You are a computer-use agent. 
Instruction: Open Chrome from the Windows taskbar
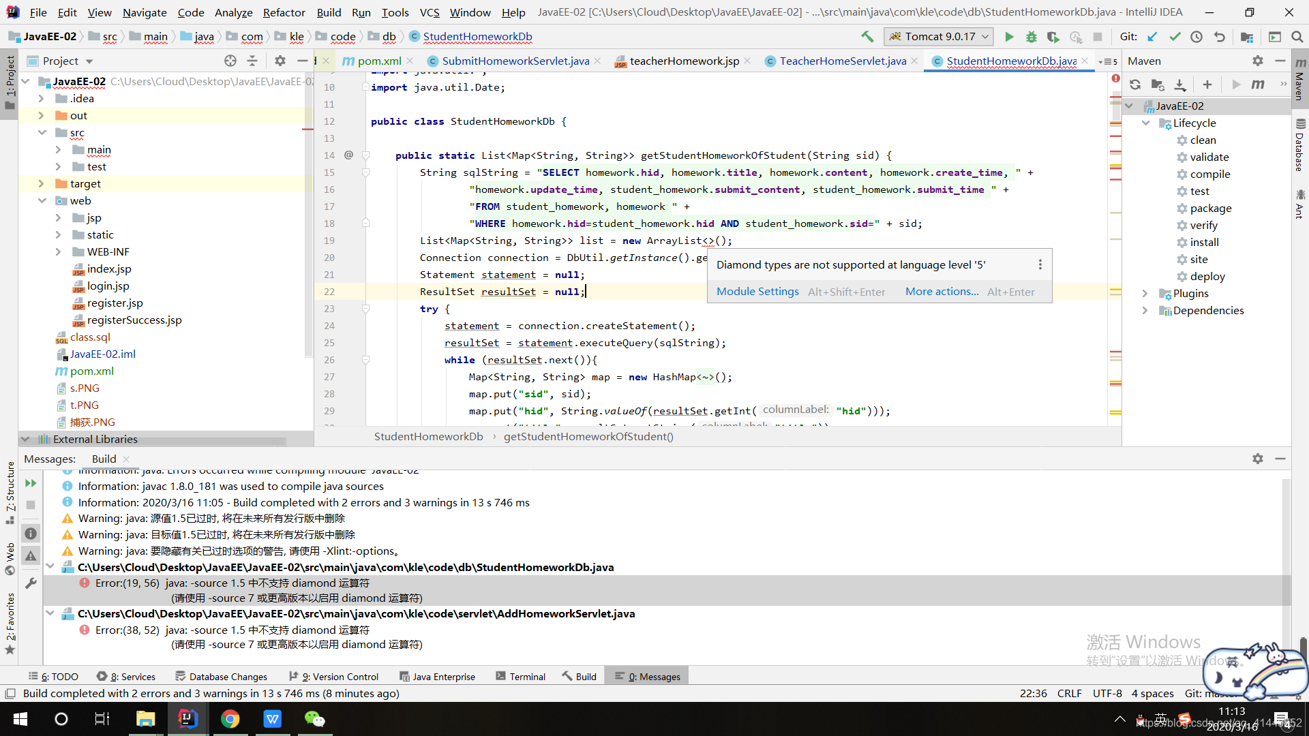[230, 719]
